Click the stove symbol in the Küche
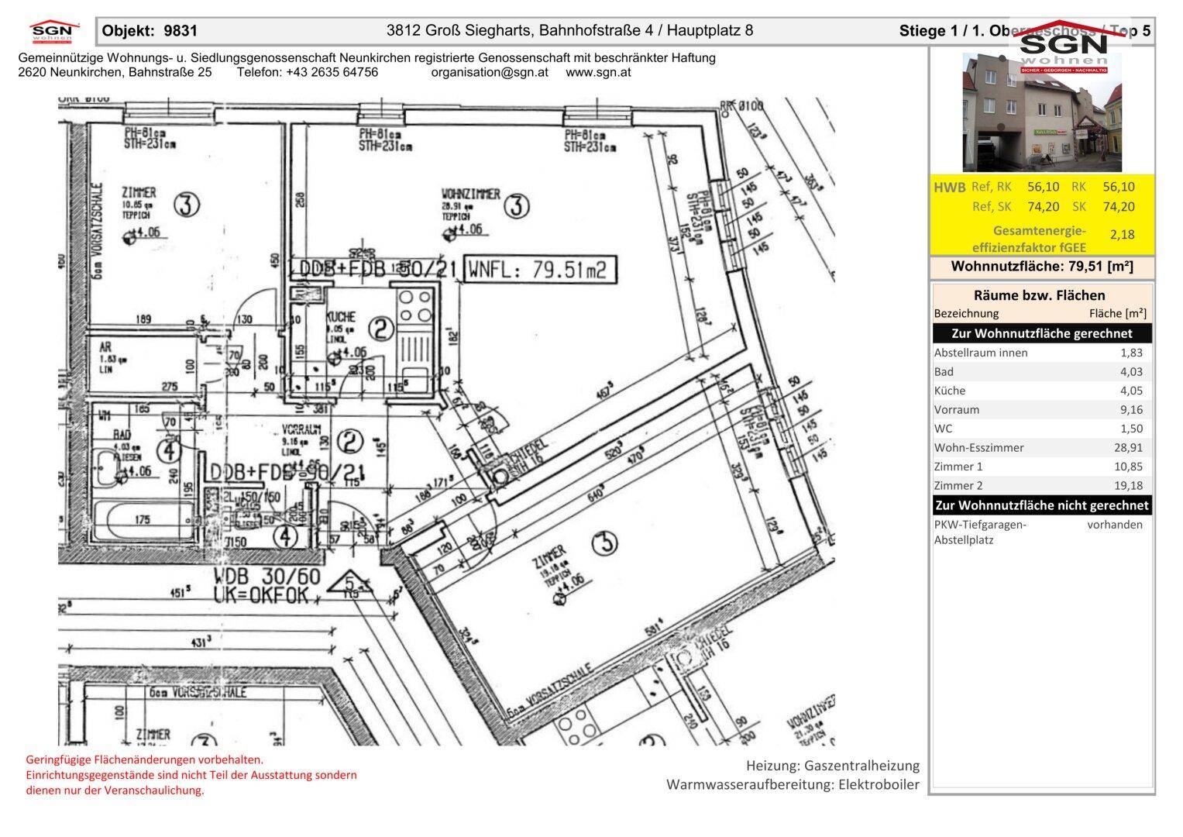 pyautogui.click(x=414, y=305)
